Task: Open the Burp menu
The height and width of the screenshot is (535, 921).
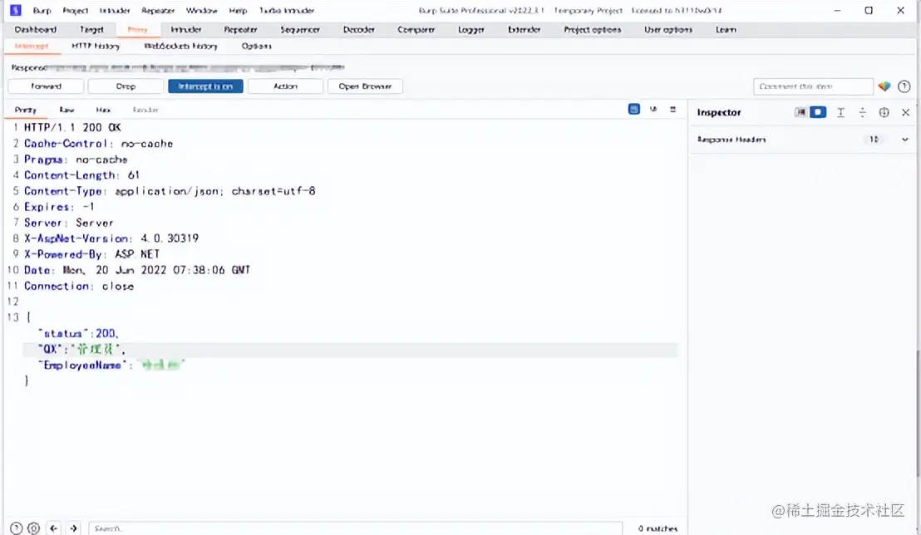Action: pyautogui.click(x=42, y=11)
